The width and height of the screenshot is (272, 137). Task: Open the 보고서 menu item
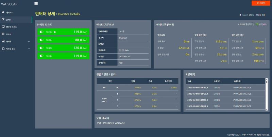coord(9,34)
